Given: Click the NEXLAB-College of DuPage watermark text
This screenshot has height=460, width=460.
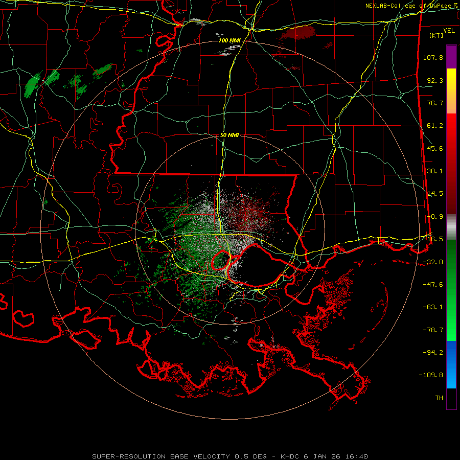Looking at the screenshot, I should coord(412,6).
